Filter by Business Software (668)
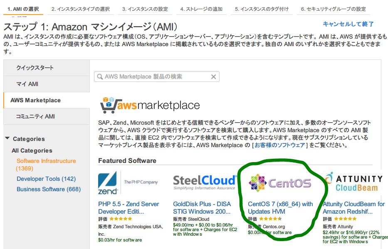 coord(49,189)
